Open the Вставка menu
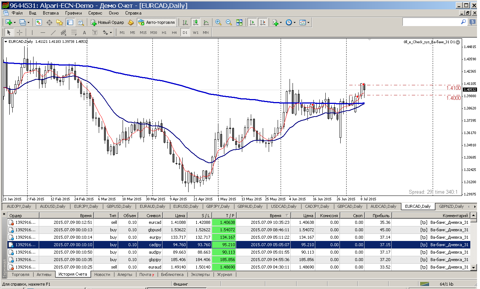480x289 pixels. coord(51,13)
